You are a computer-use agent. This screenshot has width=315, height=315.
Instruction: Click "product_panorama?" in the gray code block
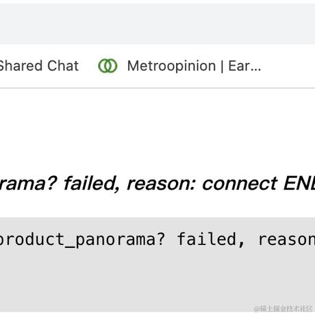82,240
